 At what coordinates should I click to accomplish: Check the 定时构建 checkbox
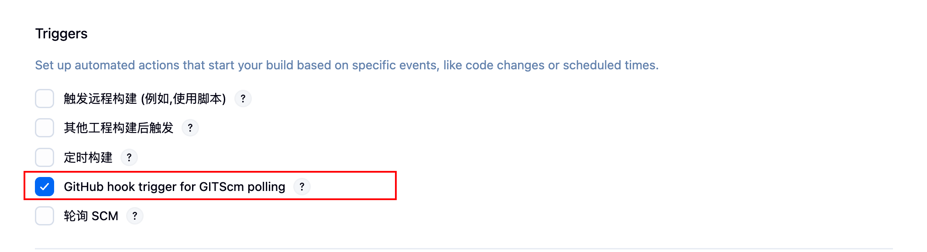[45, 157]
